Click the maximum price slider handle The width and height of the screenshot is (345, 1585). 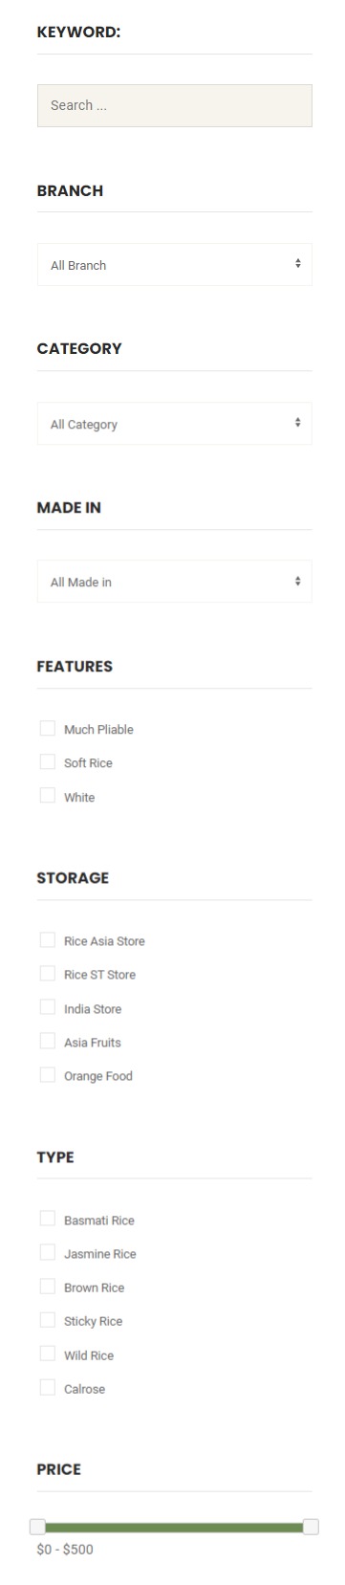(x=311, y=1527)
